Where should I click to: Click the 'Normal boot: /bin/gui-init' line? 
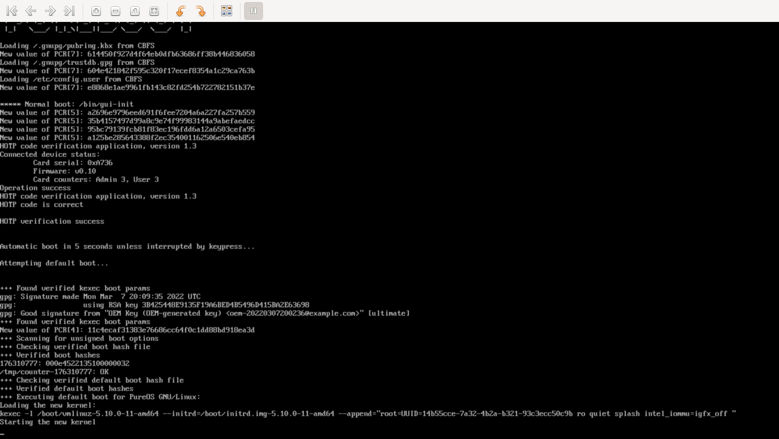pos(67,105)
